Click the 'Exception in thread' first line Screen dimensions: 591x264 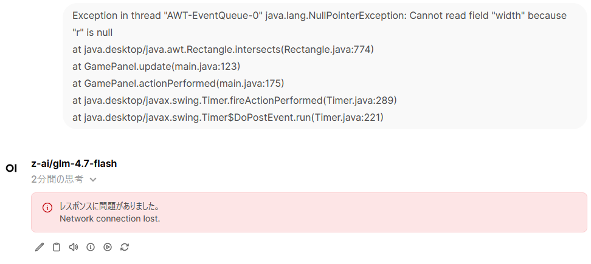[x=320, y=15]
